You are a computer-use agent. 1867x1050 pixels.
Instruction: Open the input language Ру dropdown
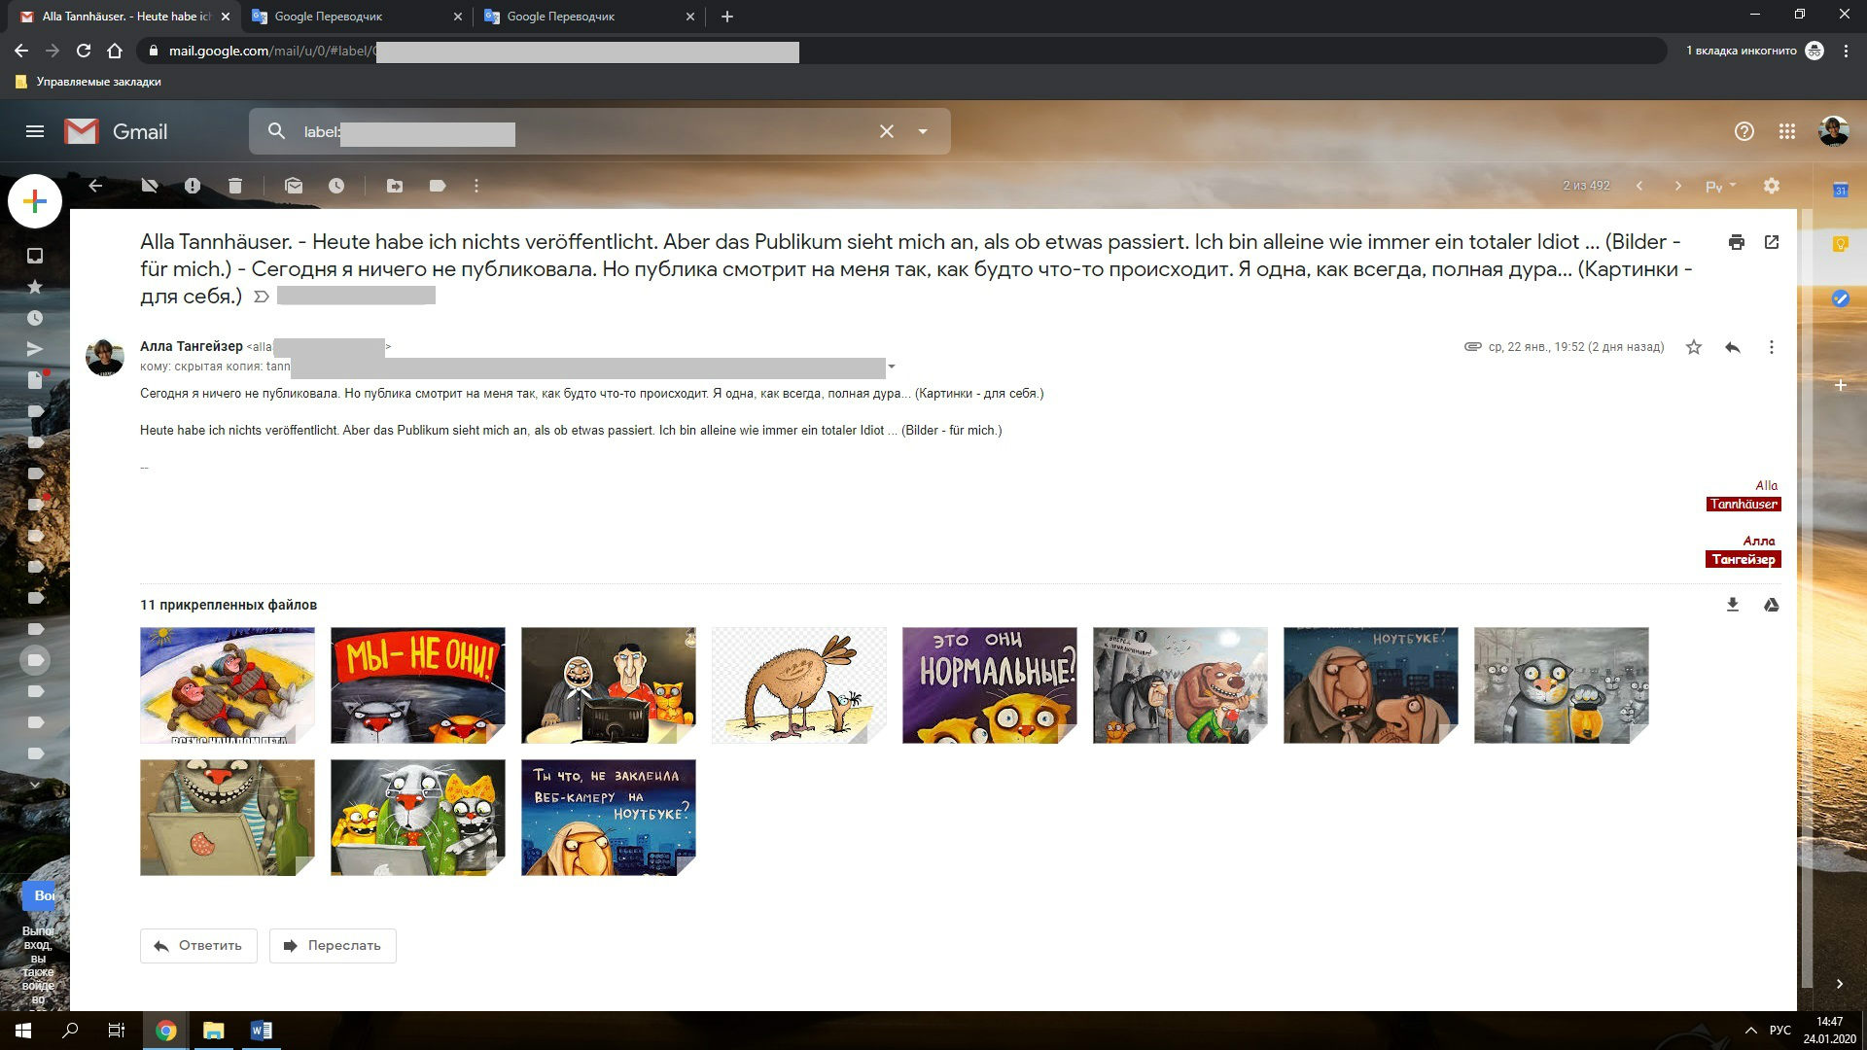(1720, 186)
